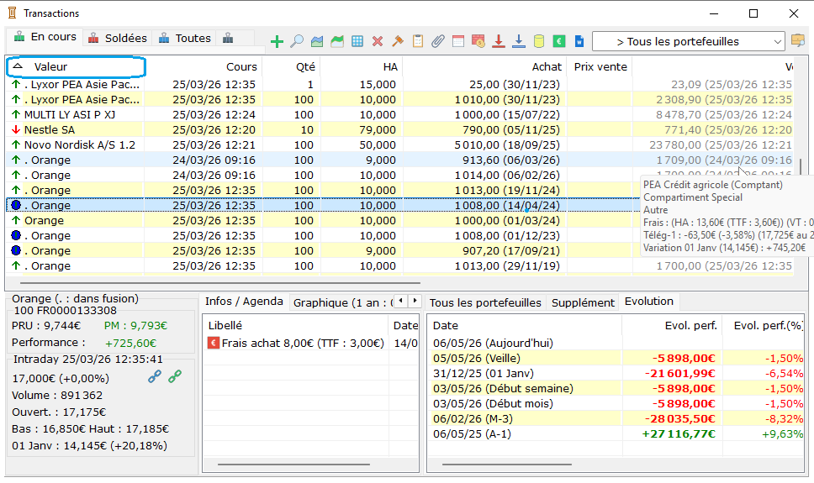This screenshot has width=814, height=483.
Task: Click the green plus add transaction icon
Action: tap(277, 41)
